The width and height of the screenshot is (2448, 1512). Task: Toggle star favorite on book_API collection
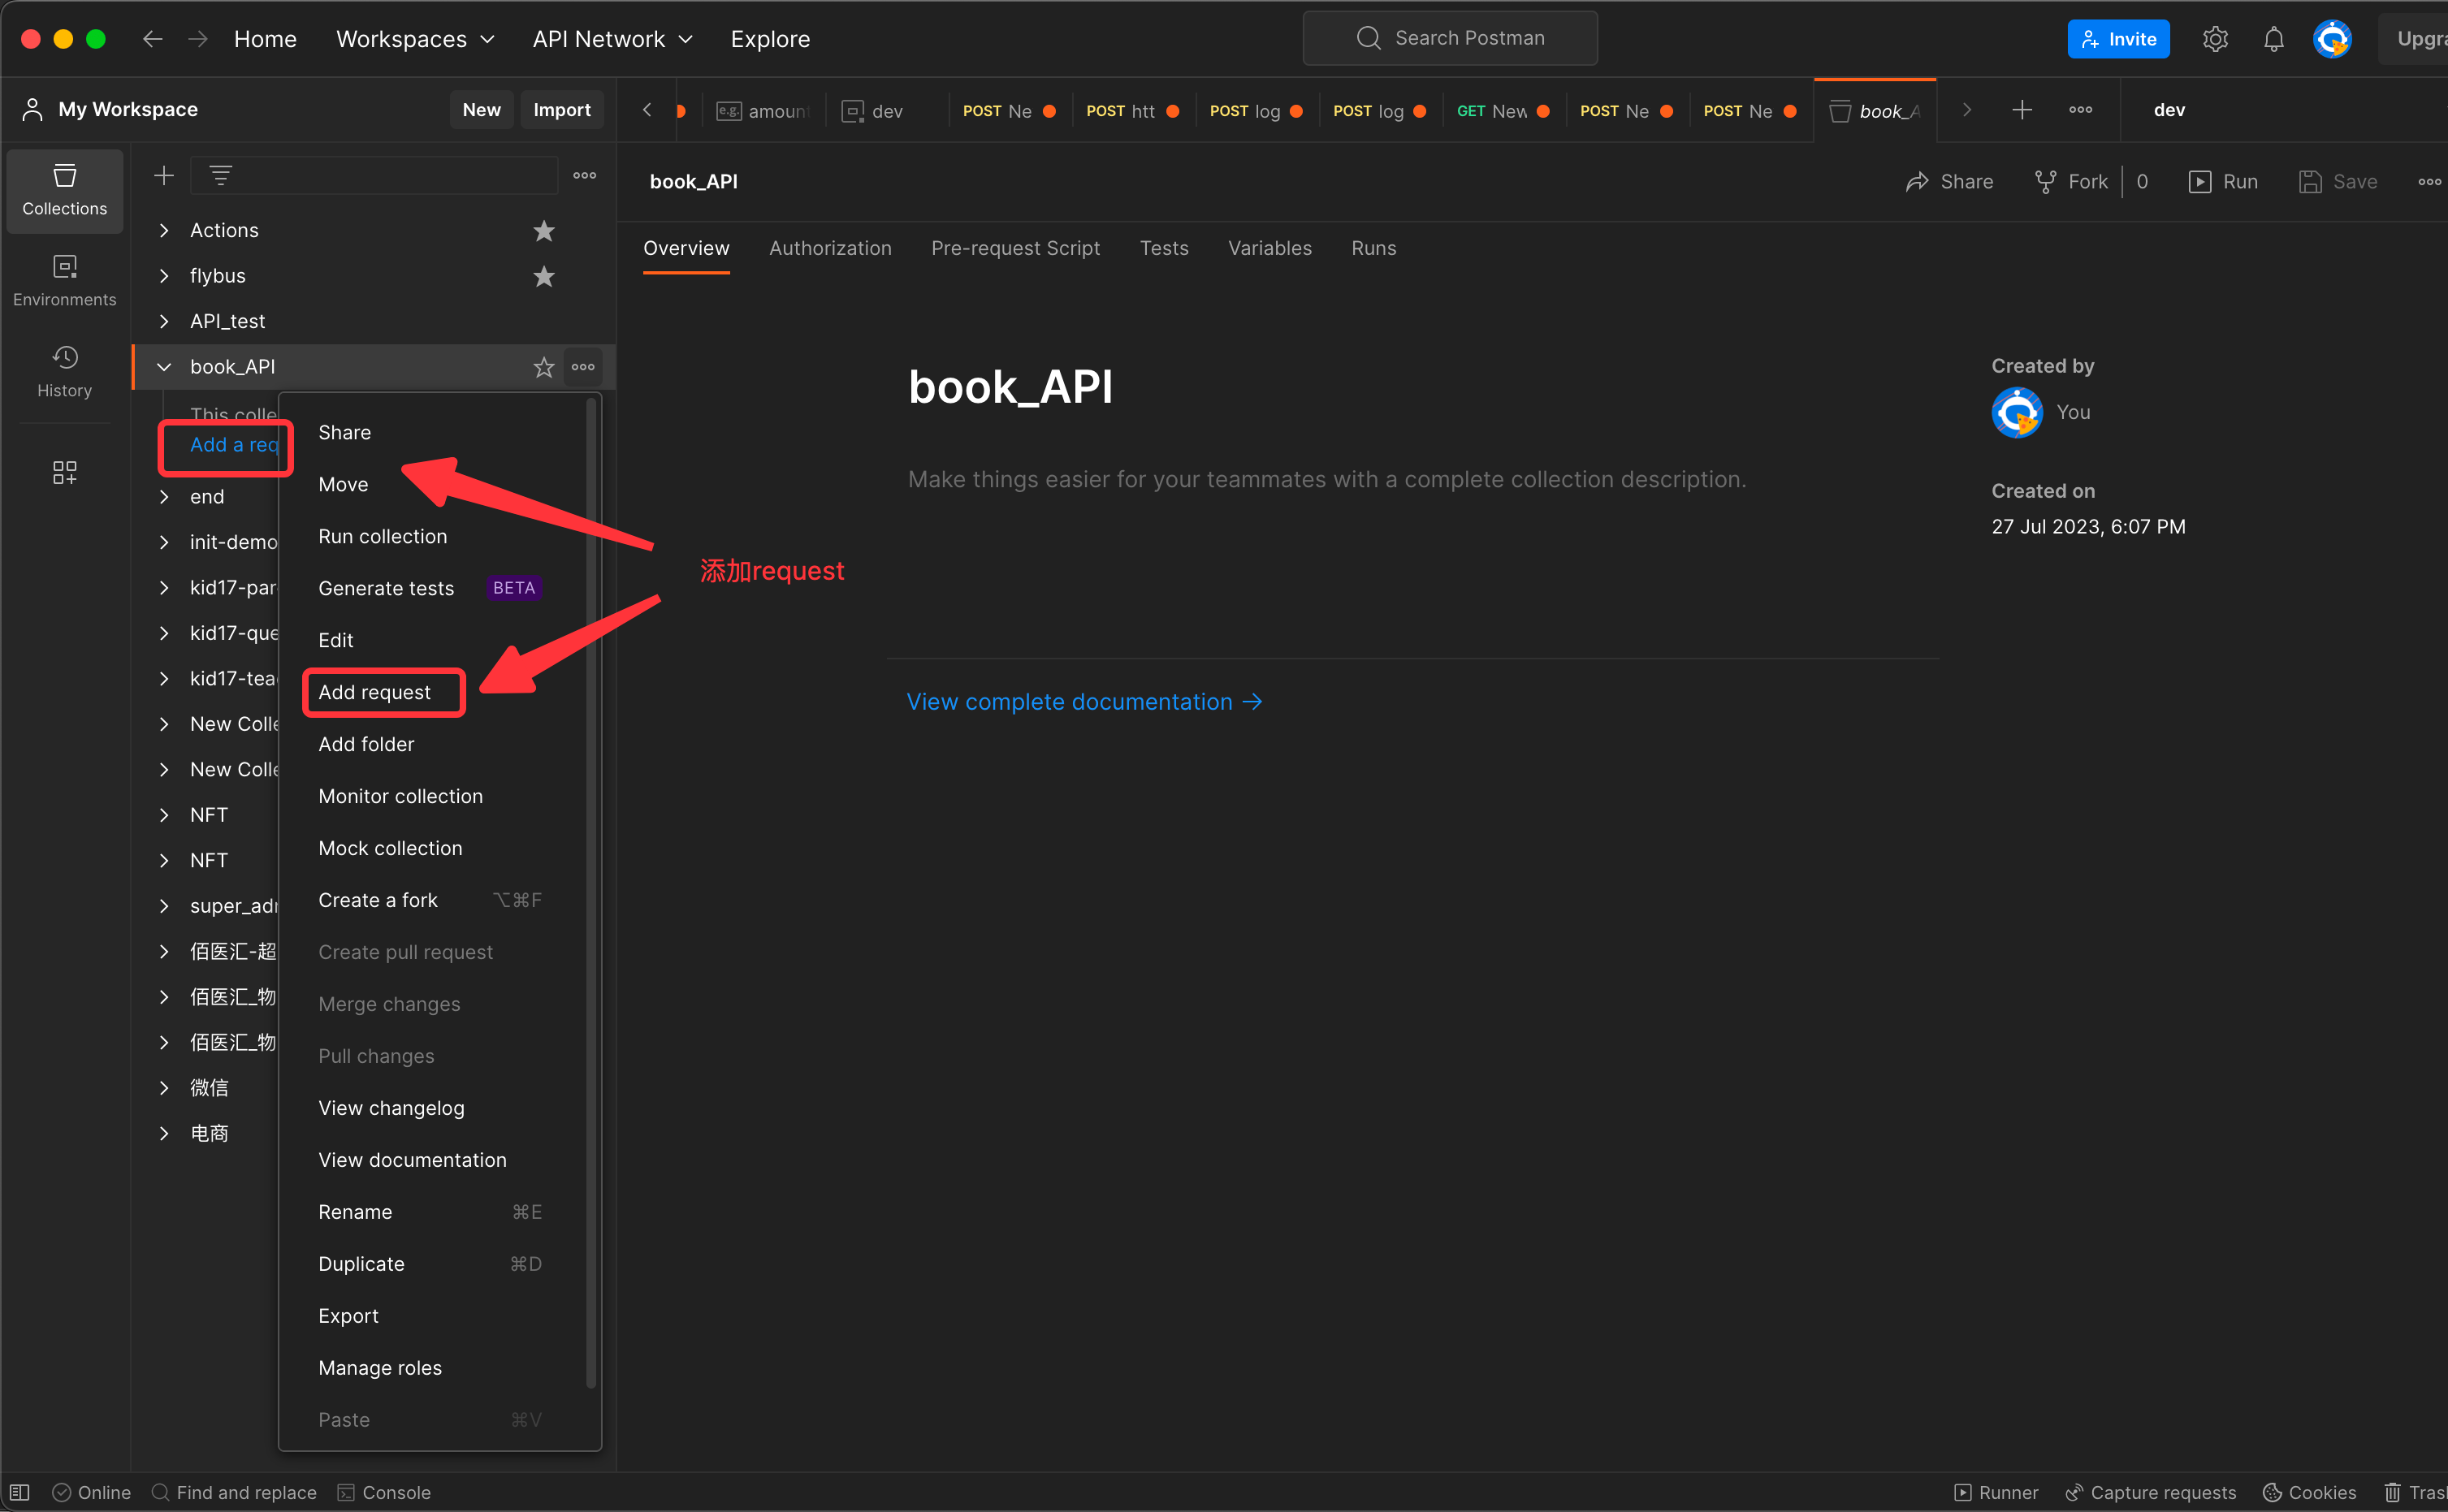543,367
